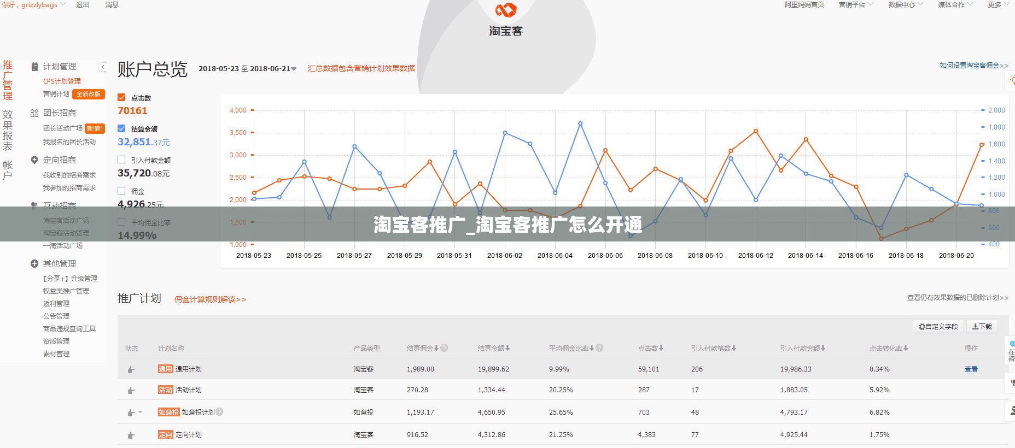
Task: Expand the 更多 top menu
Action: [x=999, y=5]
